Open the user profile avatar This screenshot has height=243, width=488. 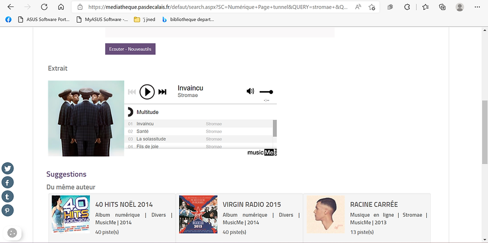(460, 7)
